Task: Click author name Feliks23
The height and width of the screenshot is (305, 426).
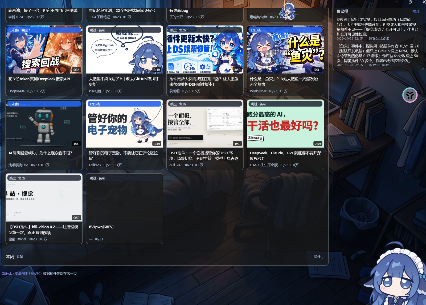Action: (x=95, y=165)
